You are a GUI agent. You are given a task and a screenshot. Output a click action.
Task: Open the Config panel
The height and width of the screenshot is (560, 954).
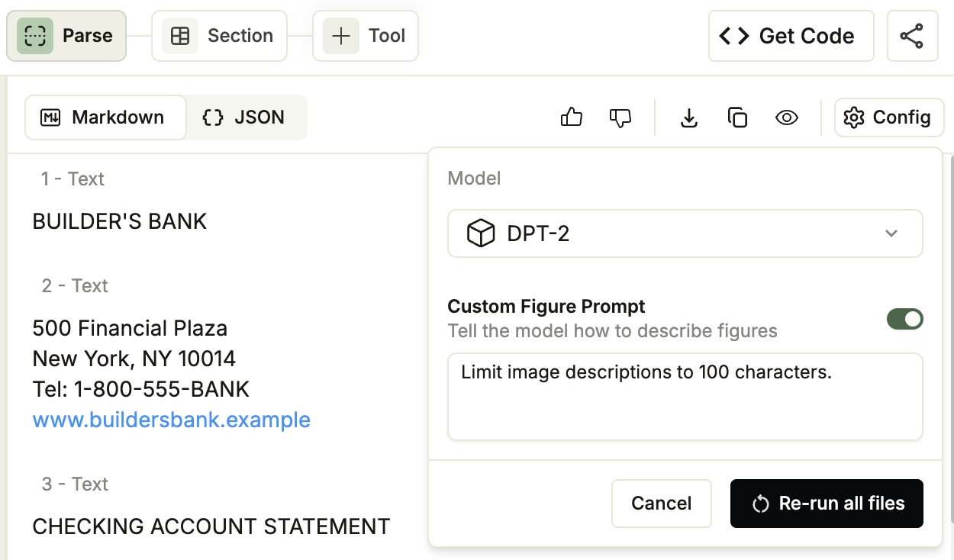889,117
